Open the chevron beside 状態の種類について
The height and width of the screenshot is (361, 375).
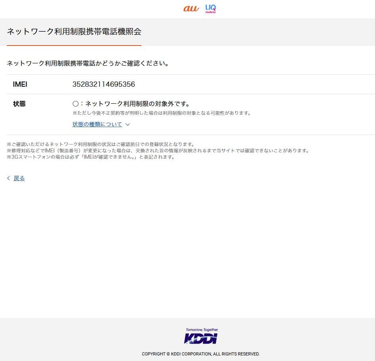pos(127,124)
